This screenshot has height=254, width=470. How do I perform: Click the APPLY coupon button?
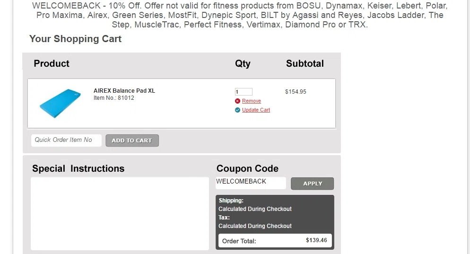tap(313, 184)
